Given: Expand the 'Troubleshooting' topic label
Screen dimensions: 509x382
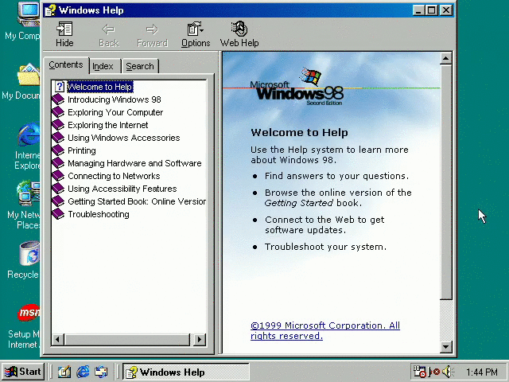Looking at the screenshot, I should (x=99, y=214).
